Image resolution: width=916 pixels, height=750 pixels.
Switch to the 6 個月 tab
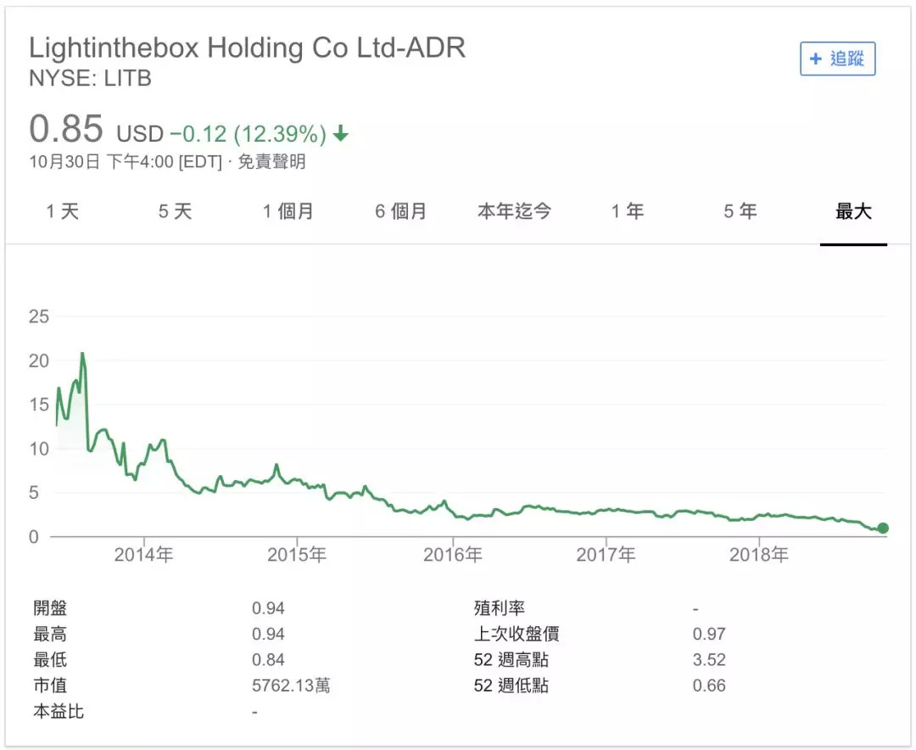tap(401, 211)
